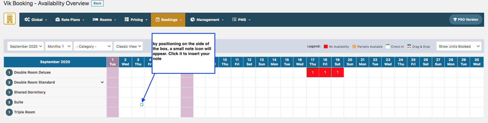Click the PRO Version trophy button

[466, 20]
